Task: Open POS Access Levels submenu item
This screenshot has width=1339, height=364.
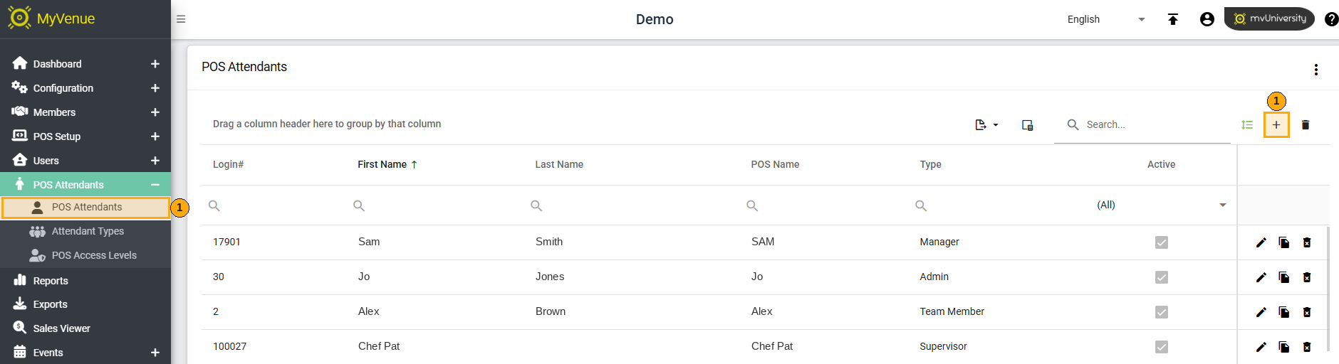Action: 85,255
